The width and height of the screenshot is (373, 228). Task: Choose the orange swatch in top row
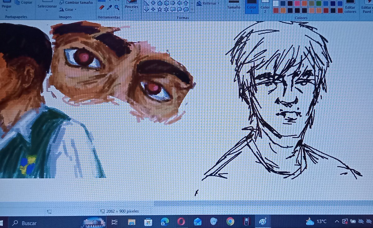coord(304,3)
